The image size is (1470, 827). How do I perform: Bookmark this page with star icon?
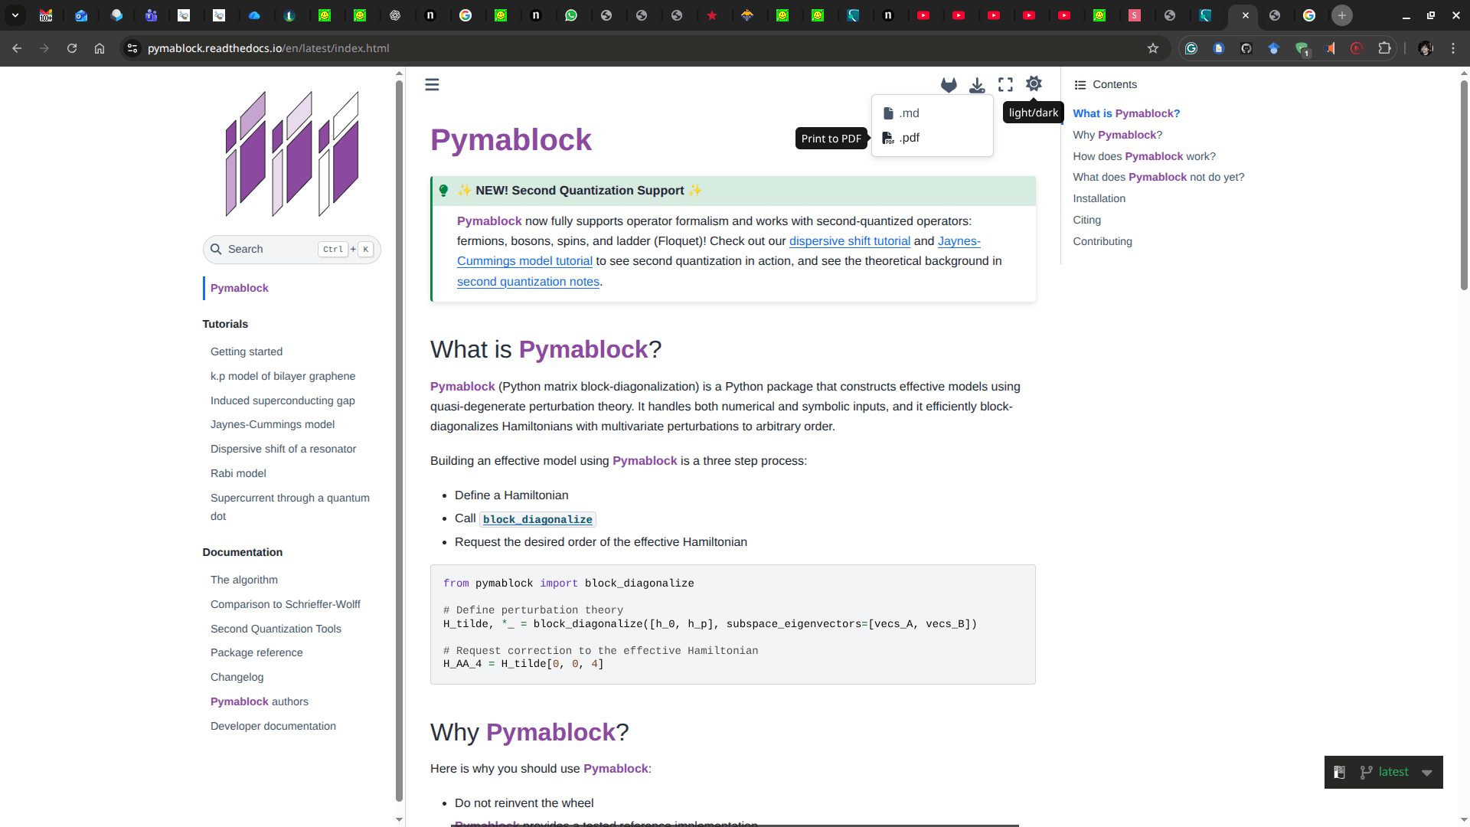tap(1153, 48)
